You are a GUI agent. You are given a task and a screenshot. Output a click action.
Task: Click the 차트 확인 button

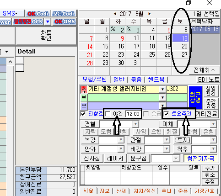click(46, 36)
